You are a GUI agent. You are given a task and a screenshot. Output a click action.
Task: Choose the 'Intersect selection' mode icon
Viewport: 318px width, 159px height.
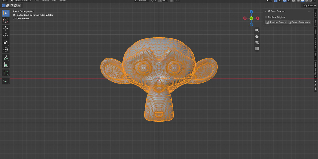point(19,5)
